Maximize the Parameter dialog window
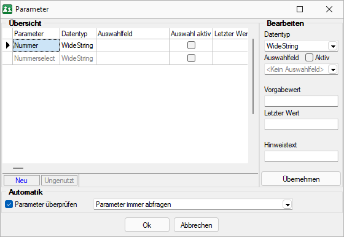The image size is (344, 237). [x=300, y=9]
